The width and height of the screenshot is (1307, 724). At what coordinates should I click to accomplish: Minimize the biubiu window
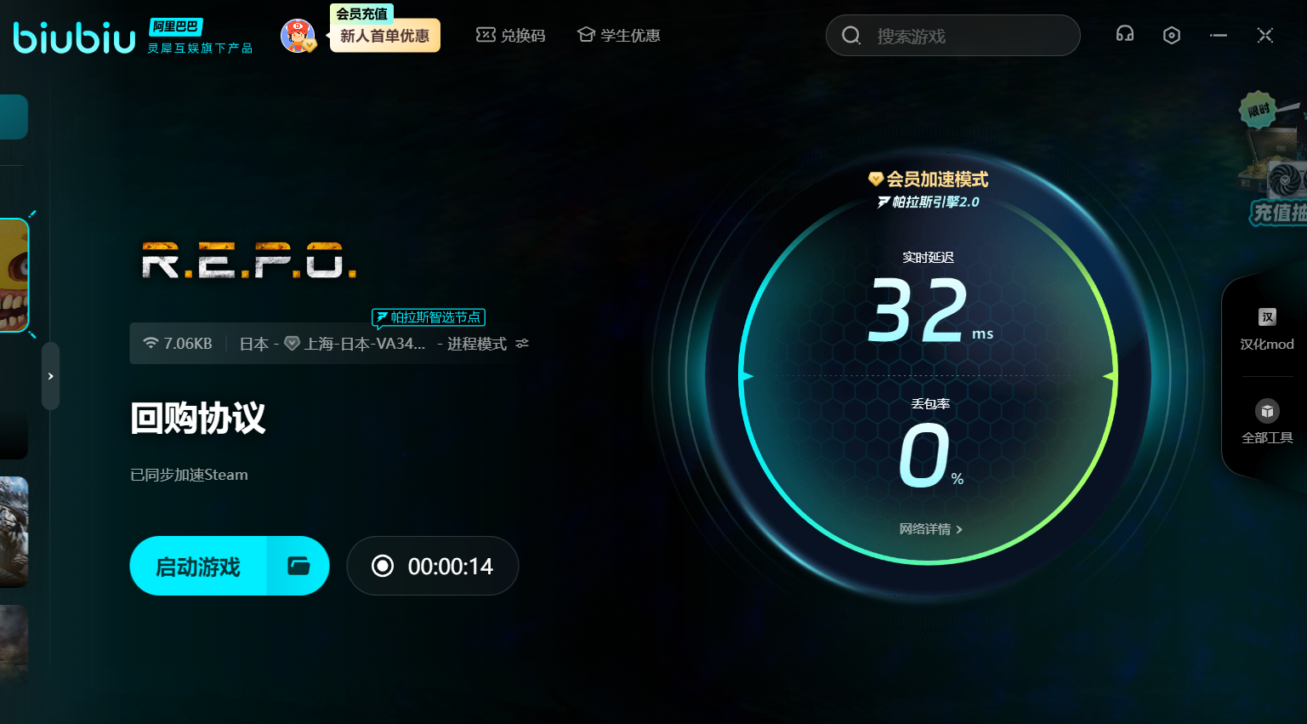pyautogui.click(x=1219, y=35)
